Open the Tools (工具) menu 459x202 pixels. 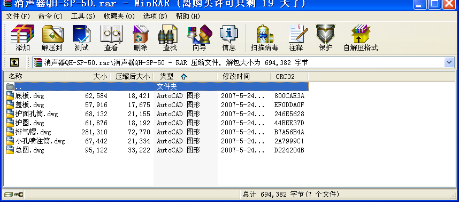83,16
